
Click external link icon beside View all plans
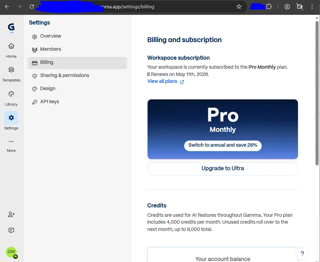182,82
